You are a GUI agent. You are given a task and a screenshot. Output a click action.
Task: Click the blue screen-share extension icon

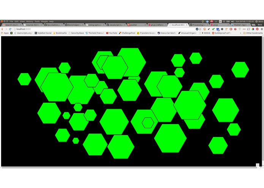click(218, 29)
